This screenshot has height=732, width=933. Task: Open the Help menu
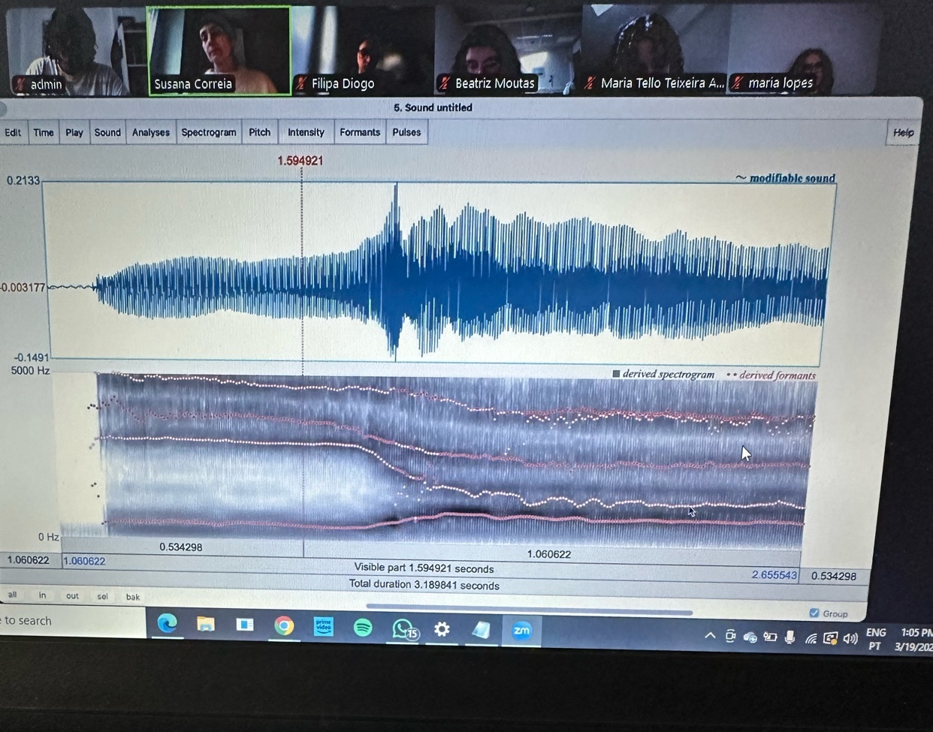pos(902,133)
